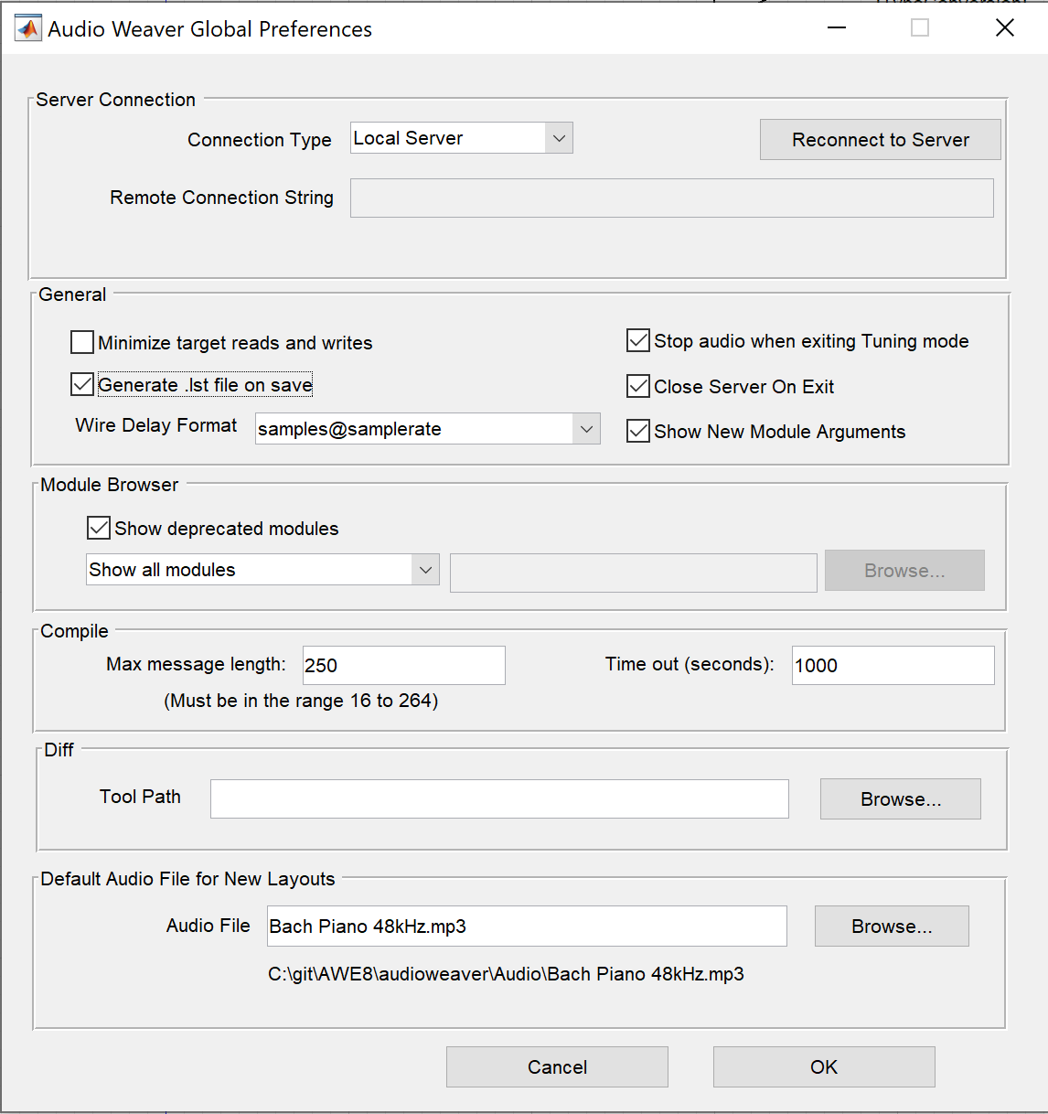The height and width of the screenshot is (1114, 1048).
Task: Confirm preferences with OK
Action: pyautogui.click(x=823, y=1066)
